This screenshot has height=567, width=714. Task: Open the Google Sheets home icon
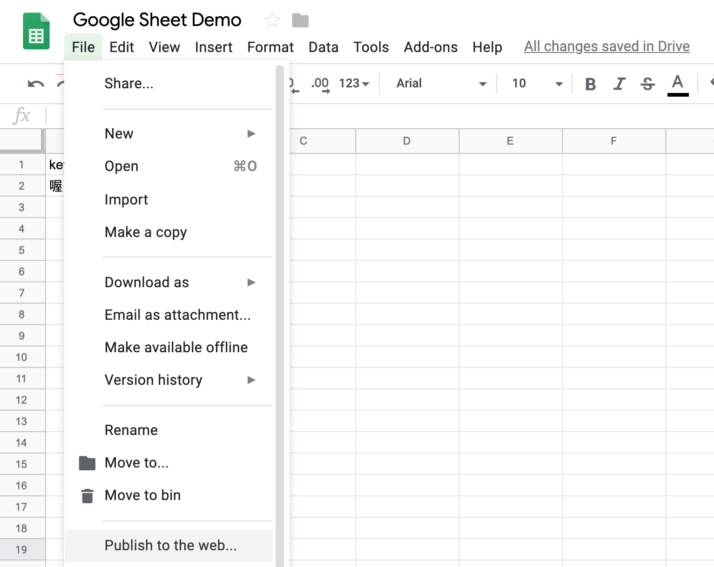36,31
